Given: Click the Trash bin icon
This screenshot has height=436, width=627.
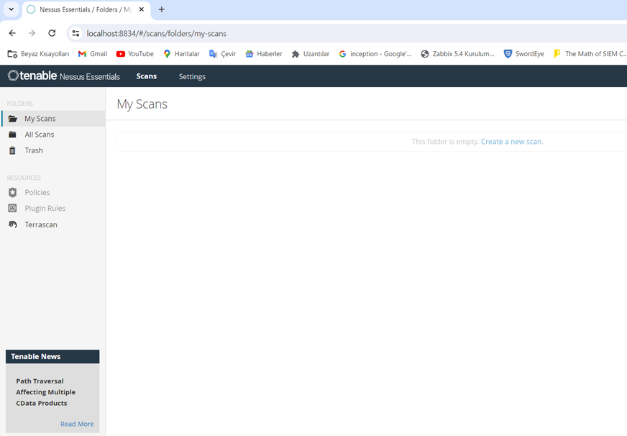Looking at the screenshot, I should 12,150.
